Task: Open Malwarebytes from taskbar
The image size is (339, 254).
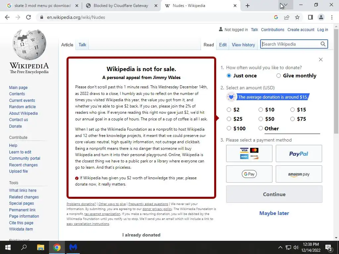Action: [x=73, y=247]
